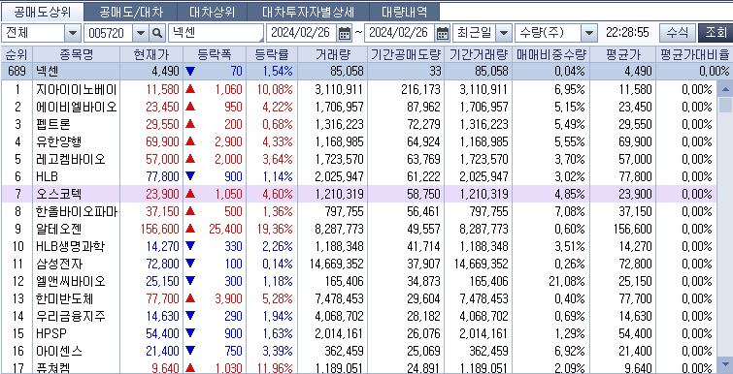The height and width of the screenshot is (374, 733).
Task: Expand the 005720 stock code dropdown
Action: (x=141, y=33)
